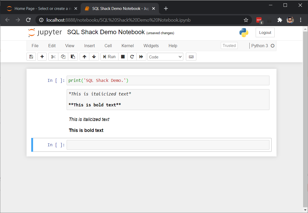Interrupt the kernel with stop icon
Viewport: 308px width, 213px height.
coord(123,57)
